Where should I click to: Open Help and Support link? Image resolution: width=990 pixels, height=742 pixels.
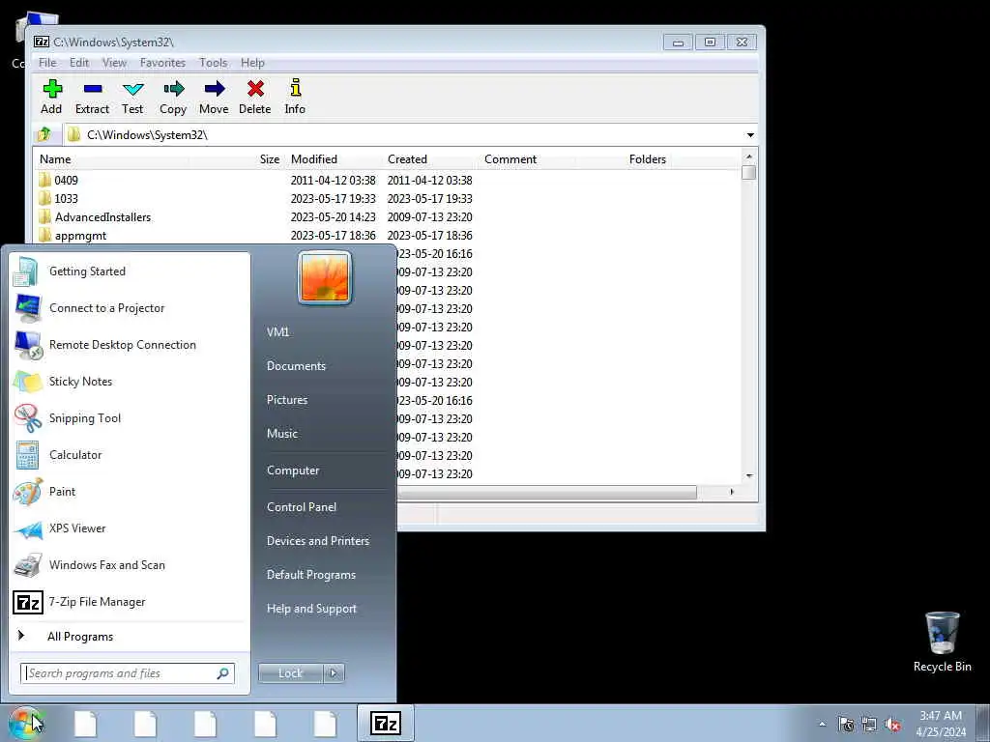coord(312,609)
